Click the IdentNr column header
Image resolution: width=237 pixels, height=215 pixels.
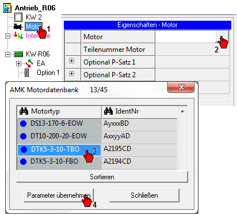click(x=139, y=111)
